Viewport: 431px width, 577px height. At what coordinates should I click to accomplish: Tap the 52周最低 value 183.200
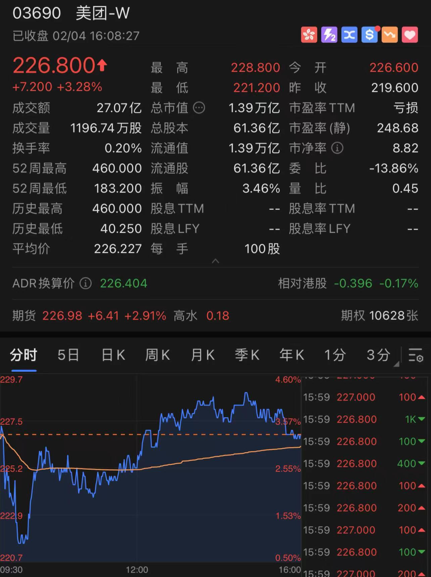[x=118, y=188]
